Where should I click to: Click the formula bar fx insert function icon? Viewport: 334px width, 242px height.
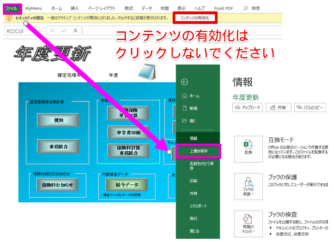click(x=75, y=31)
